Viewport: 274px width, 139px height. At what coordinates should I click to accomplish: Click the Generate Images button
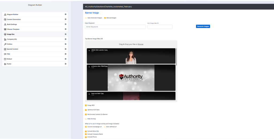coord(203,27)
